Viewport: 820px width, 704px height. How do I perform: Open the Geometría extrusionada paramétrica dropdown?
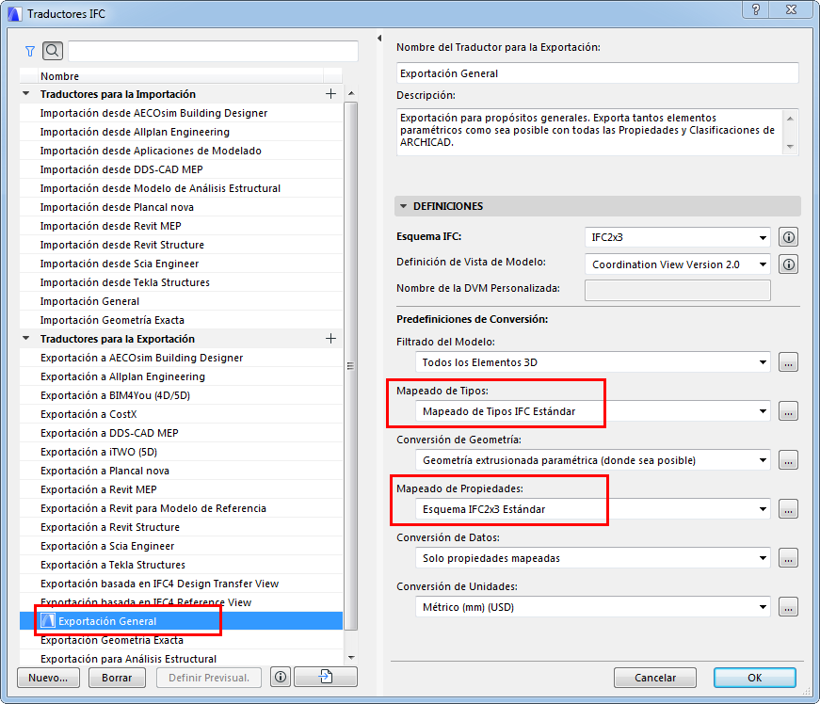click(x=593, y=460)
